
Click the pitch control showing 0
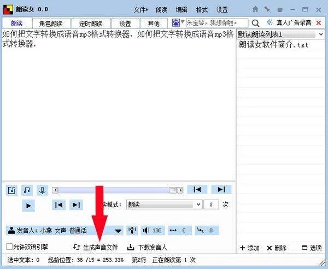[x=207, y=231]
